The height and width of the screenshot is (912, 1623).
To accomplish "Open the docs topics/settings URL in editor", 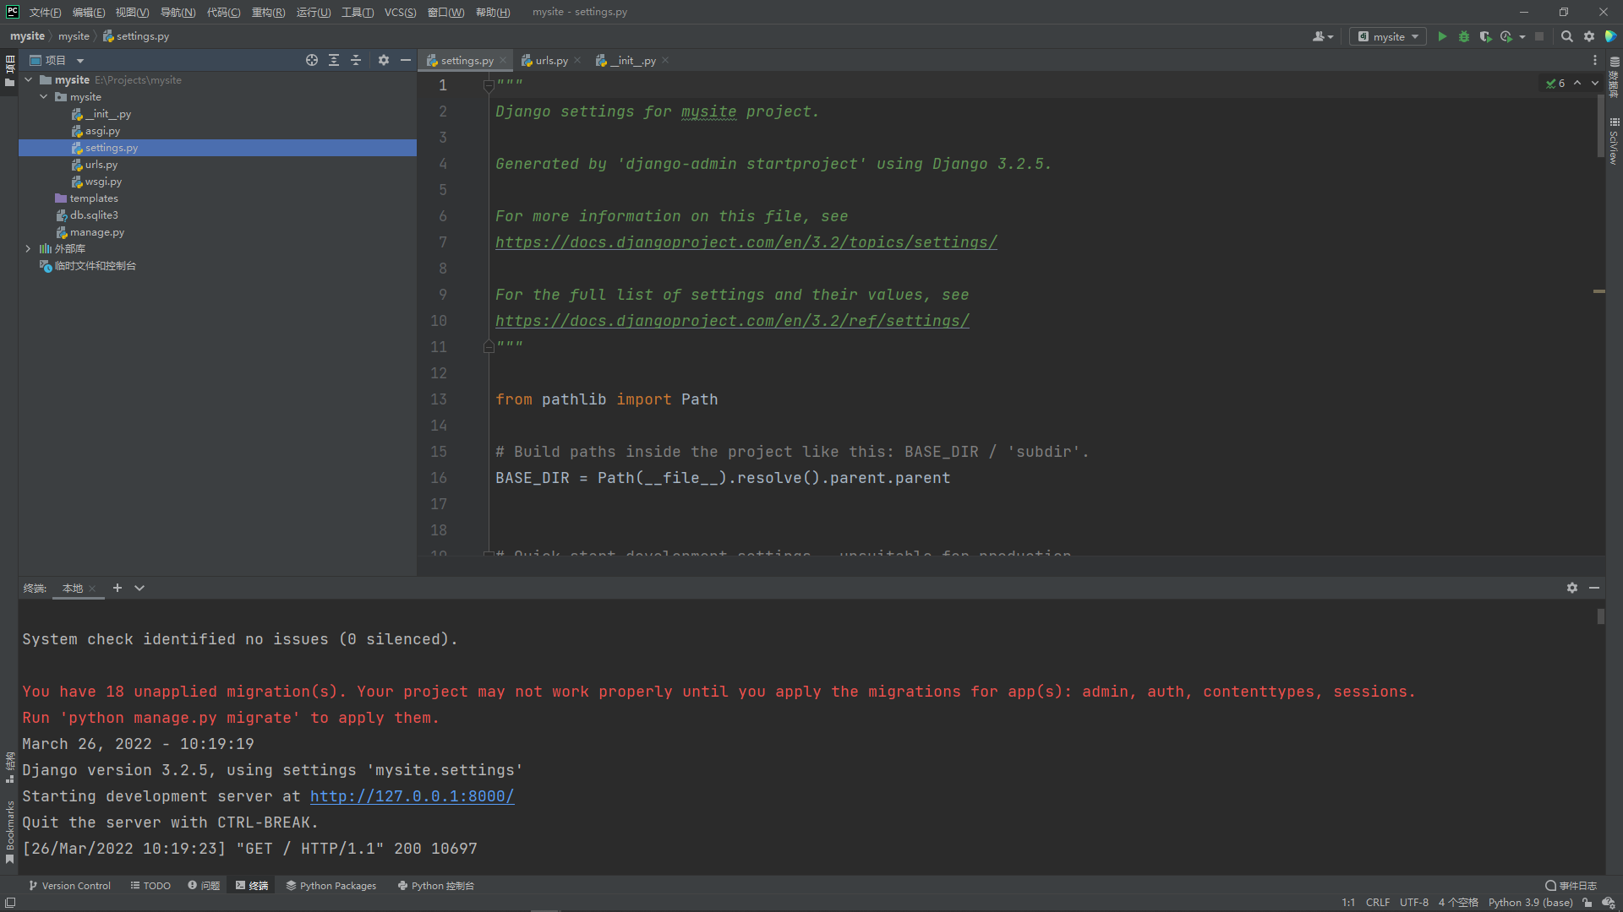I will pyautogui.click(x=746, y=242).
